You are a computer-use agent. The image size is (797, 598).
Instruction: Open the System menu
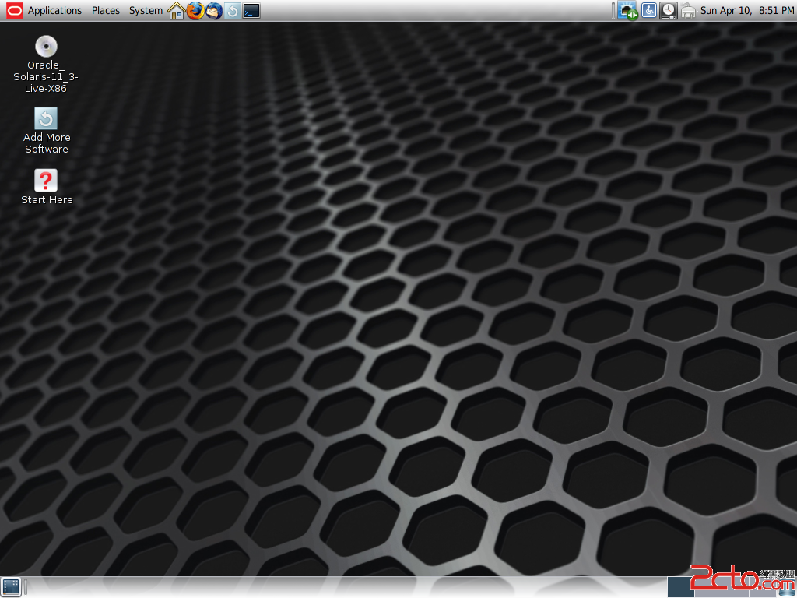pos(146,11)
